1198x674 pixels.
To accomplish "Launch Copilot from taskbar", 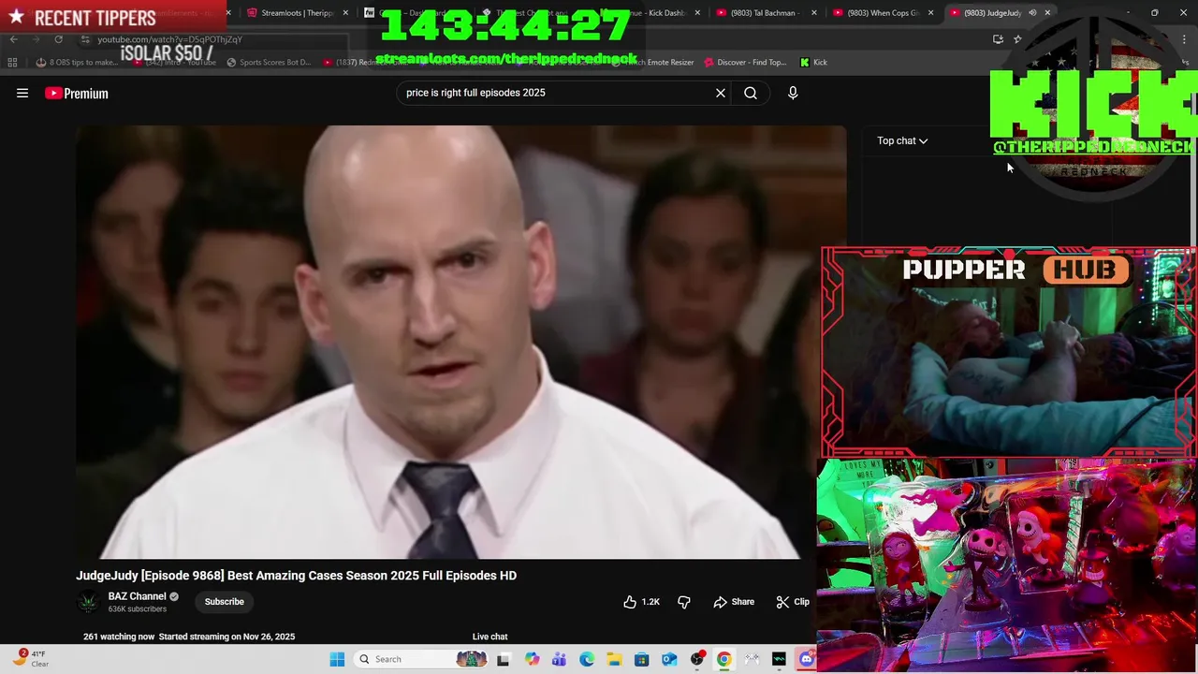I will pyautogui.click(x=533, y=659).
